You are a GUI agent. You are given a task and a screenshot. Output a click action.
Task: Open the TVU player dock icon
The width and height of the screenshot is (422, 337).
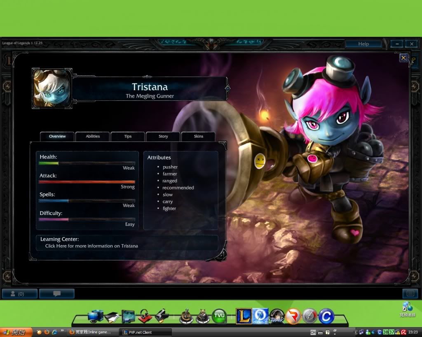pyautogui.click(x=219, y=316)
